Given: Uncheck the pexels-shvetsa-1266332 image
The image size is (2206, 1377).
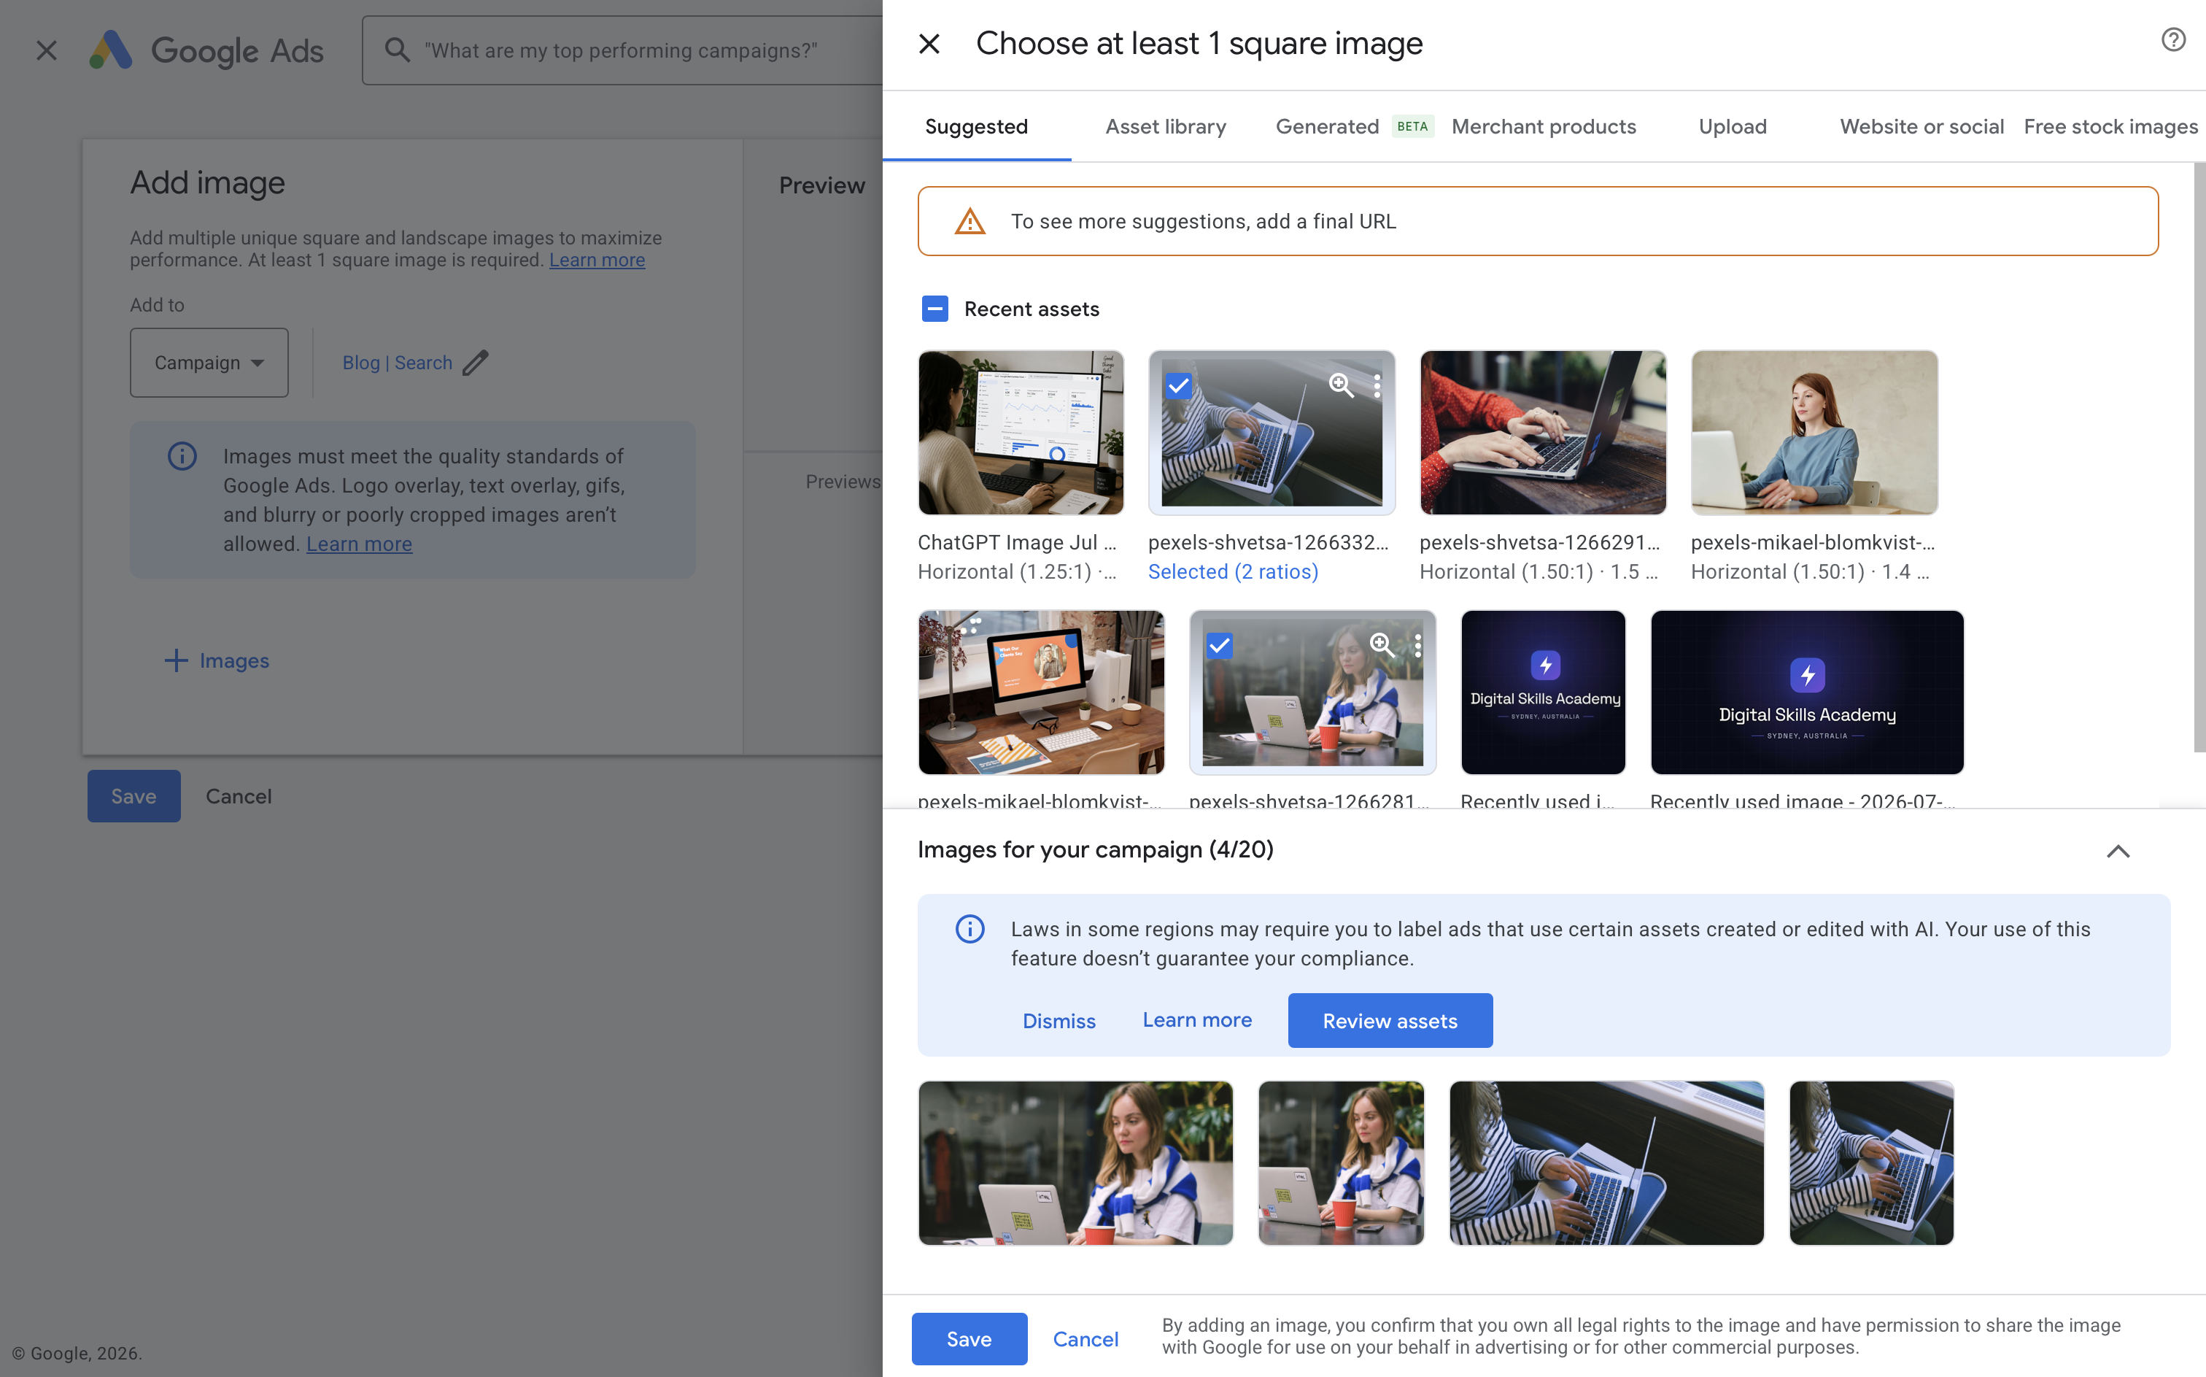Looking at the screenshot, I should (x=1178, y=385).
